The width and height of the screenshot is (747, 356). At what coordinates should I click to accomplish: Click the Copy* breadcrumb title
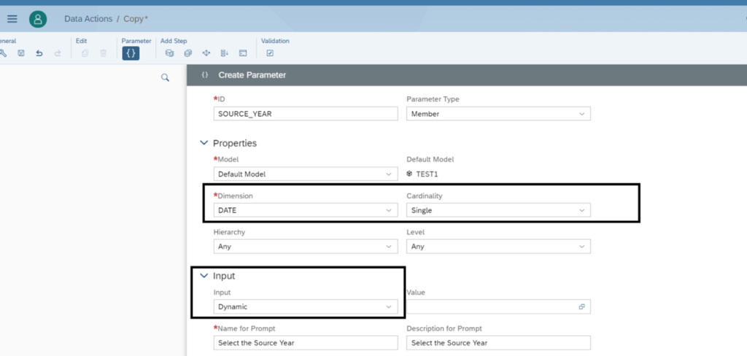[x=136, y=19]
